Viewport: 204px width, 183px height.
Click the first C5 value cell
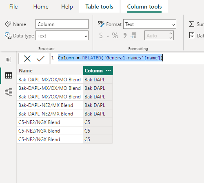pos(98,122)
